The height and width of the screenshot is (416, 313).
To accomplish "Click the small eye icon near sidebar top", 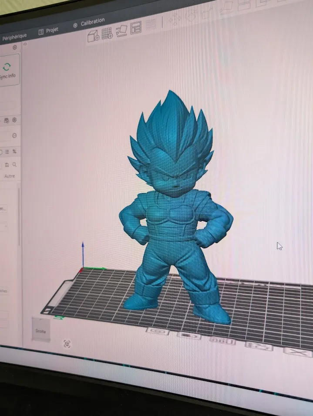I will point(25,44).
